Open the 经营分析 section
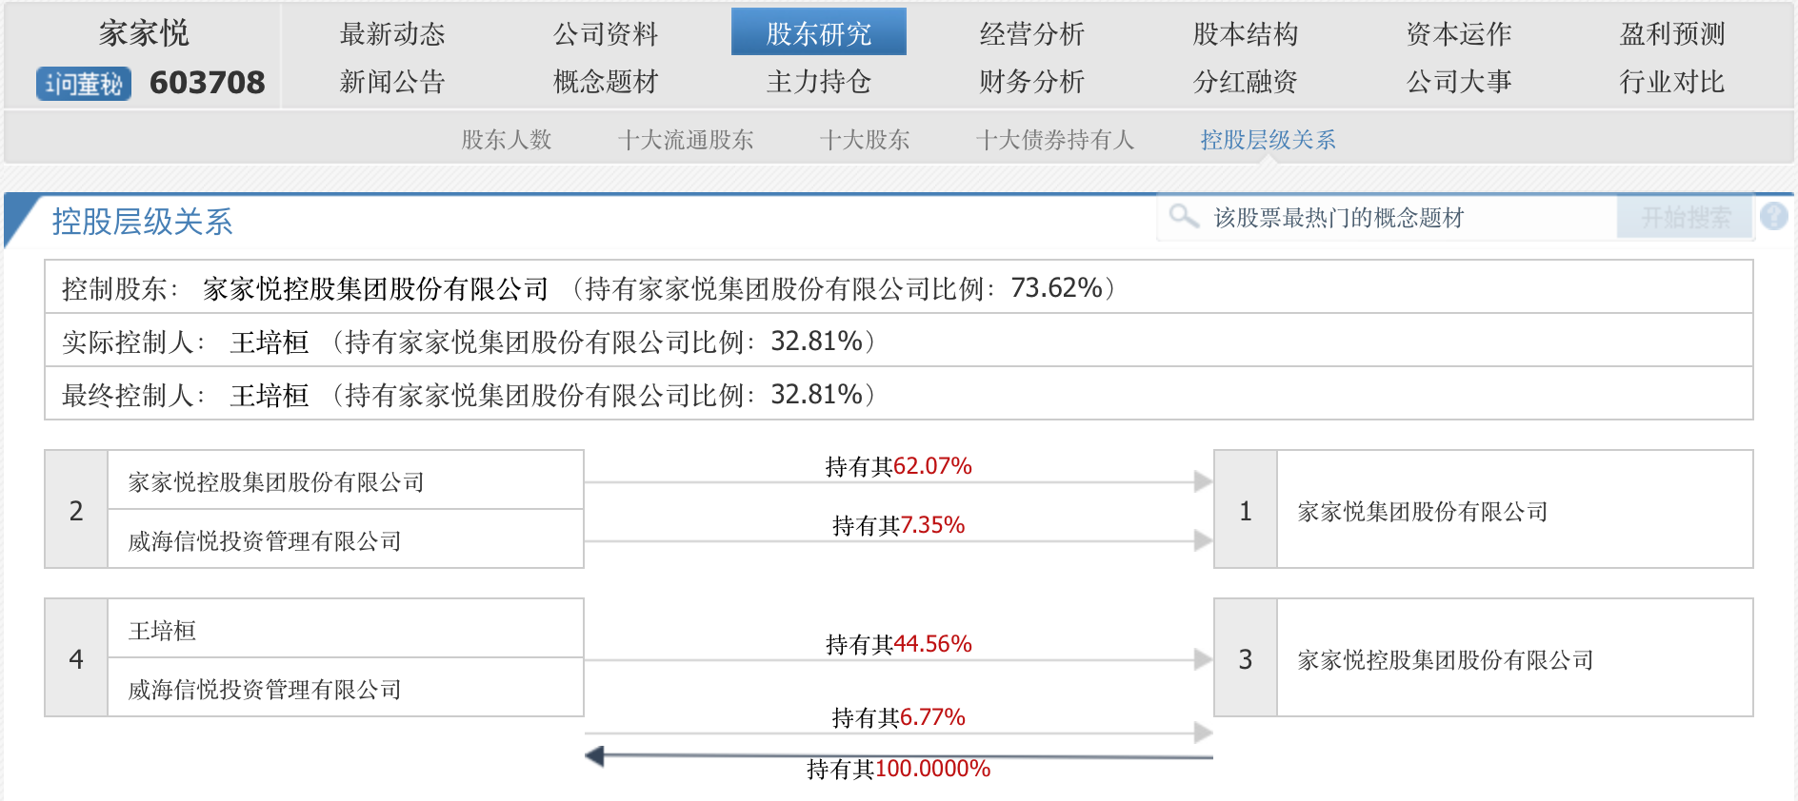Screen dimensions: 1798x801 1032,34
